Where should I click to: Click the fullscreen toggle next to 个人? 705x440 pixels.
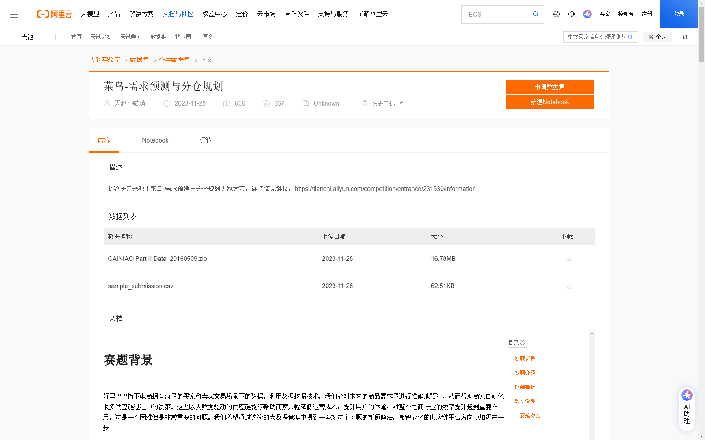(x=685, y=37)
